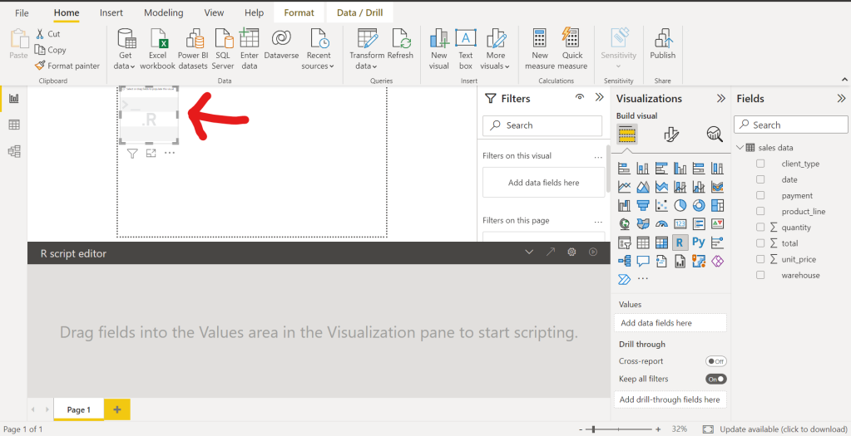This screenshot has height=436, width=851.
Task: Open Focus mode on the R visual
Action: [151, 154]
